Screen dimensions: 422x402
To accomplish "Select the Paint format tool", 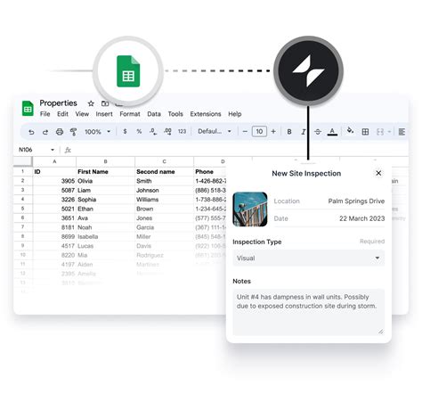I will pyautogui.click(x=73, y=132).
